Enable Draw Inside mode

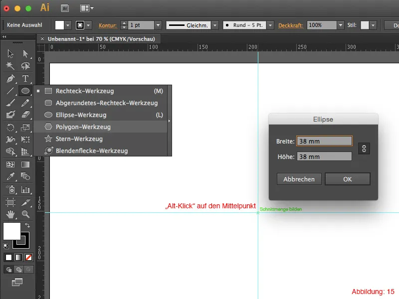click(x=28, y=269)
